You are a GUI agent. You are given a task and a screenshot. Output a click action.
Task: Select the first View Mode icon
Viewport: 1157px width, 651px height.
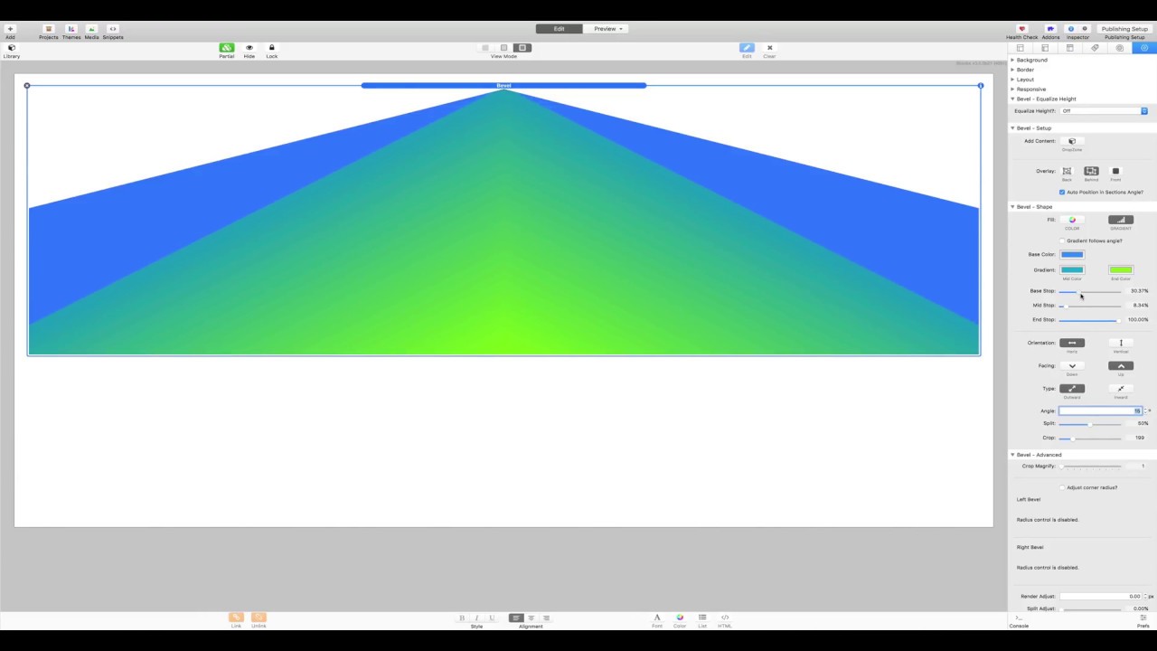tap(485, 48)
